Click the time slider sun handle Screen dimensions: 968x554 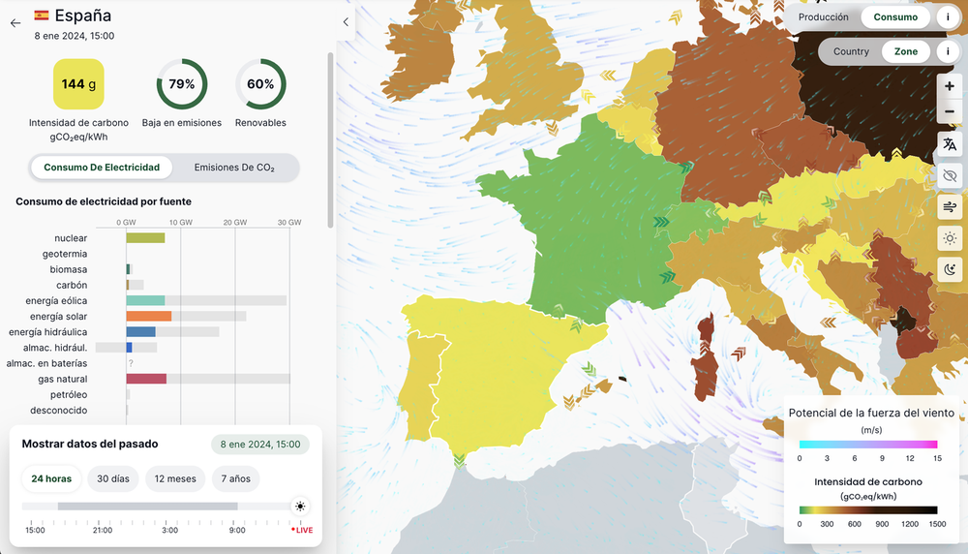(x=300, y=507)
